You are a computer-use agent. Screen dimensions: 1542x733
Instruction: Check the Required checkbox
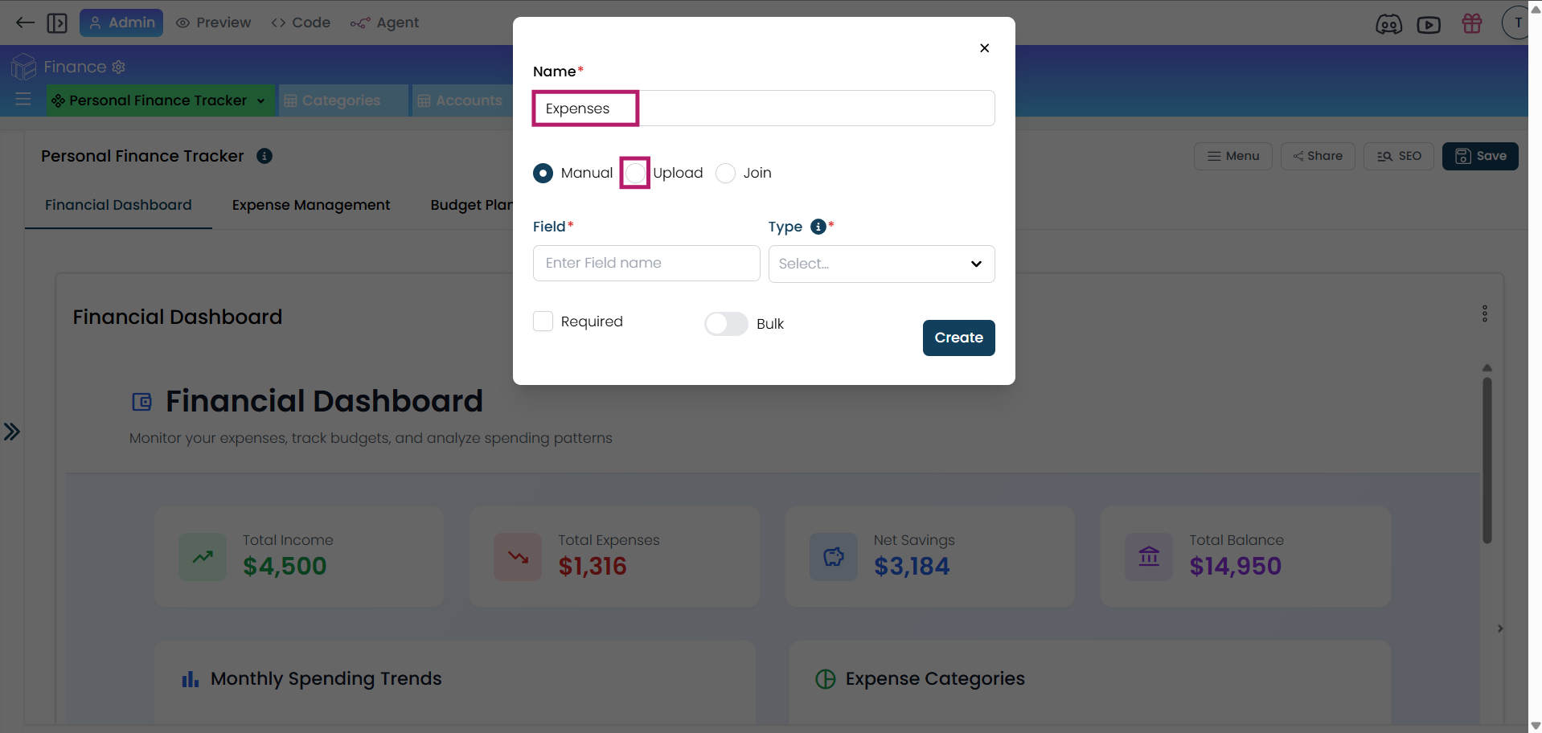[x=543, y=321]
